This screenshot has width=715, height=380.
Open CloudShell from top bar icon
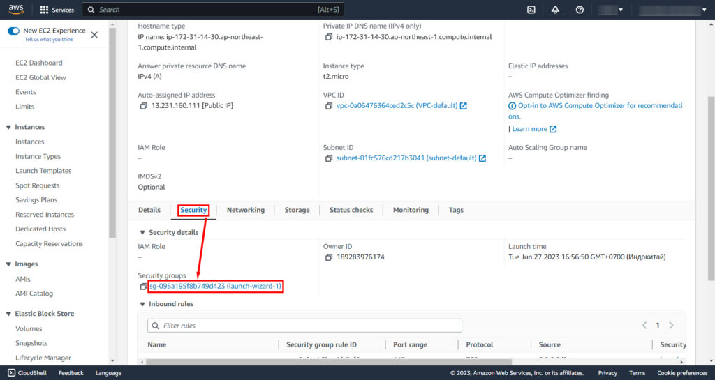click(x=531, y=10)
